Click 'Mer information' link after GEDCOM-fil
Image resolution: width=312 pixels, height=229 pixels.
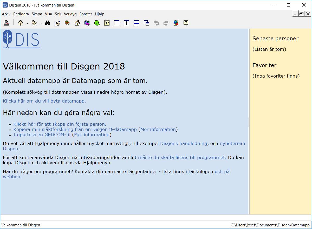pyautogui.click(x=92, y=135)
